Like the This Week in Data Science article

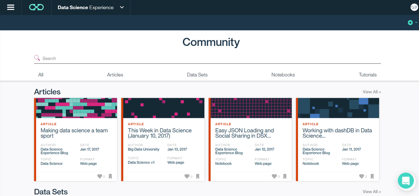[x=187, y=176]
